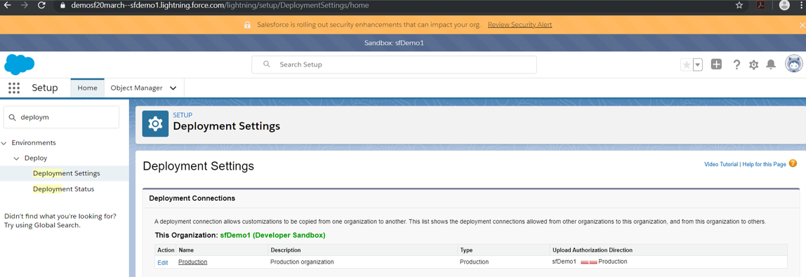Open the App Launcher grid icon
The image size is (806, 277).
pos(14,88)
